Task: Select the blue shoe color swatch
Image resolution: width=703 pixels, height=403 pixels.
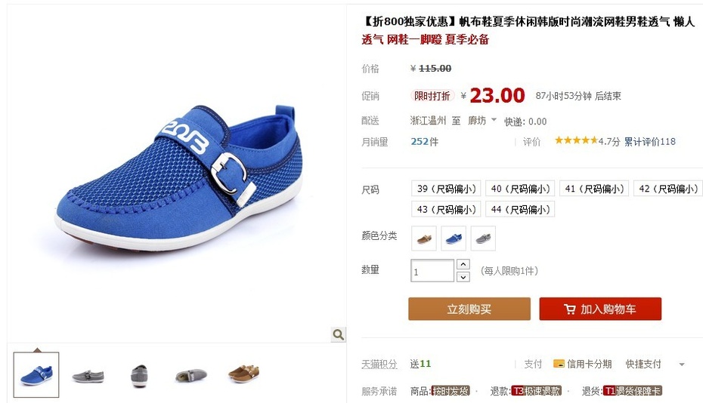Action: [x=454, y=238]
